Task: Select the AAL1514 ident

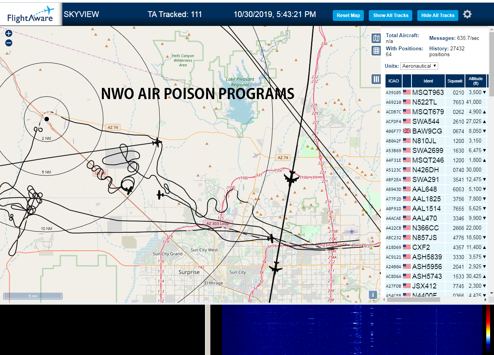Action: 427,208
